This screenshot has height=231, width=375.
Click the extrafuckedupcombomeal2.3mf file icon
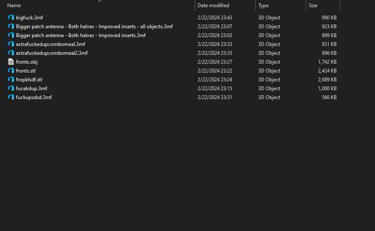click(11, 53)
